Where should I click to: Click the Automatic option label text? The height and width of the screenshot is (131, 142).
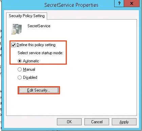pos(31,61)
